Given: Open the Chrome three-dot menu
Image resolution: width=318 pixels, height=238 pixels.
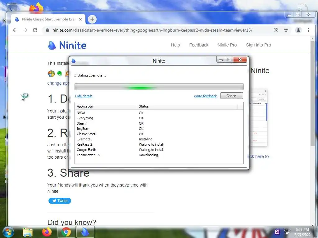Looking at the screenshot, I should (x=308, y=30).
